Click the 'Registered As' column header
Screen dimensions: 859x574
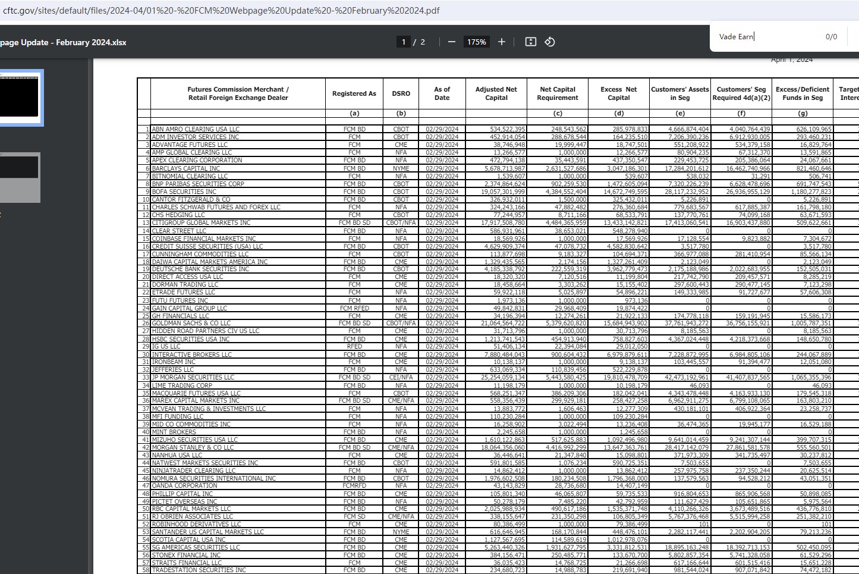[354, 93]
